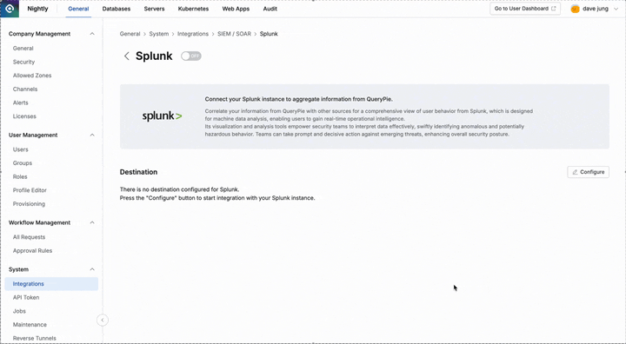Select Integrations in the sidebar
The height and width of the screenshot is (344, 626).
[51, 284]
